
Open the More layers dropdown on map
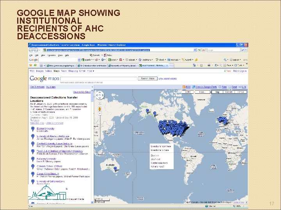point(202,92)
